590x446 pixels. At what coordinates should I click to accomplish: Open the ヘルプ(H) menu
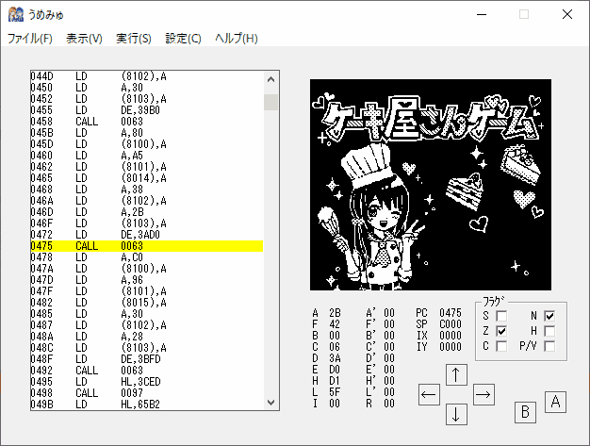[x=237, y=39]
